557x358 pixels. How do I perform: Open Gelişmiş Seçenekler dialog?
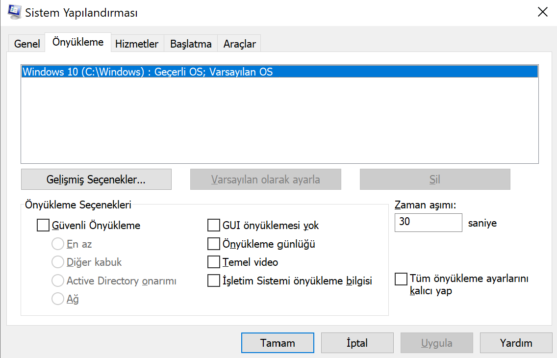(96, 179)
